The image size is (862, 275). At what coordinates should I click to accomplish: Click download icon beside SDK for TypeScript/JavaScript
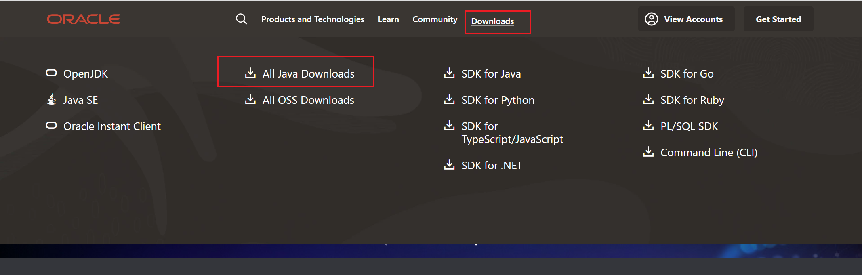click(449, 125)
